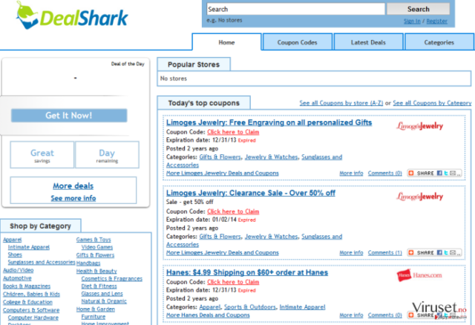Image resolution: width=475 pixels, height=325 pixels.
Task: View Comments (0) on Free Engraving coupon
Action: pyautogui.click(x=385, y=173)
